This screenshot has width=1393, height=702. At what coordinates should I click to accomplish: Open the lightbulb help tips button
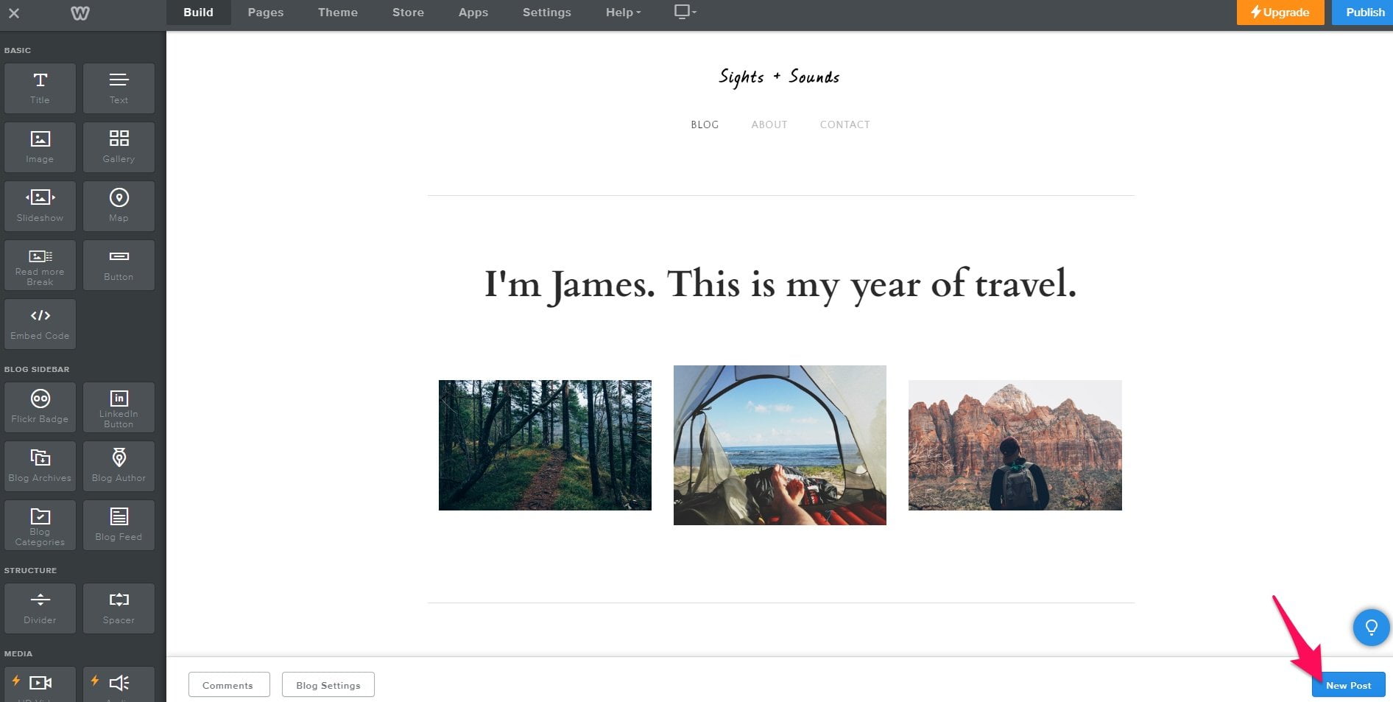1371,627
